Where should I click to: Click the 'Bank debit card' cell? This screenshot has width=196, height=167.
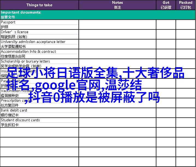point(39,110)
